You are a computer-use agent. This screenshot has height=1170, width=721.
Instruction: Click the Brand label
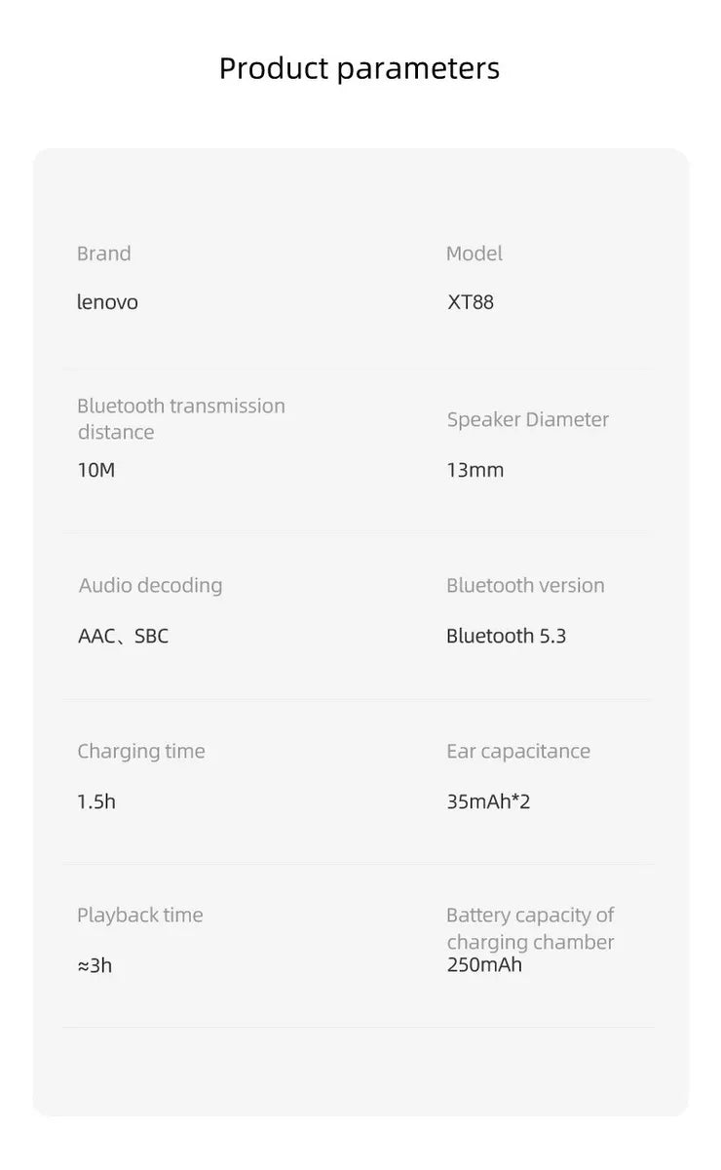point(103,253)
